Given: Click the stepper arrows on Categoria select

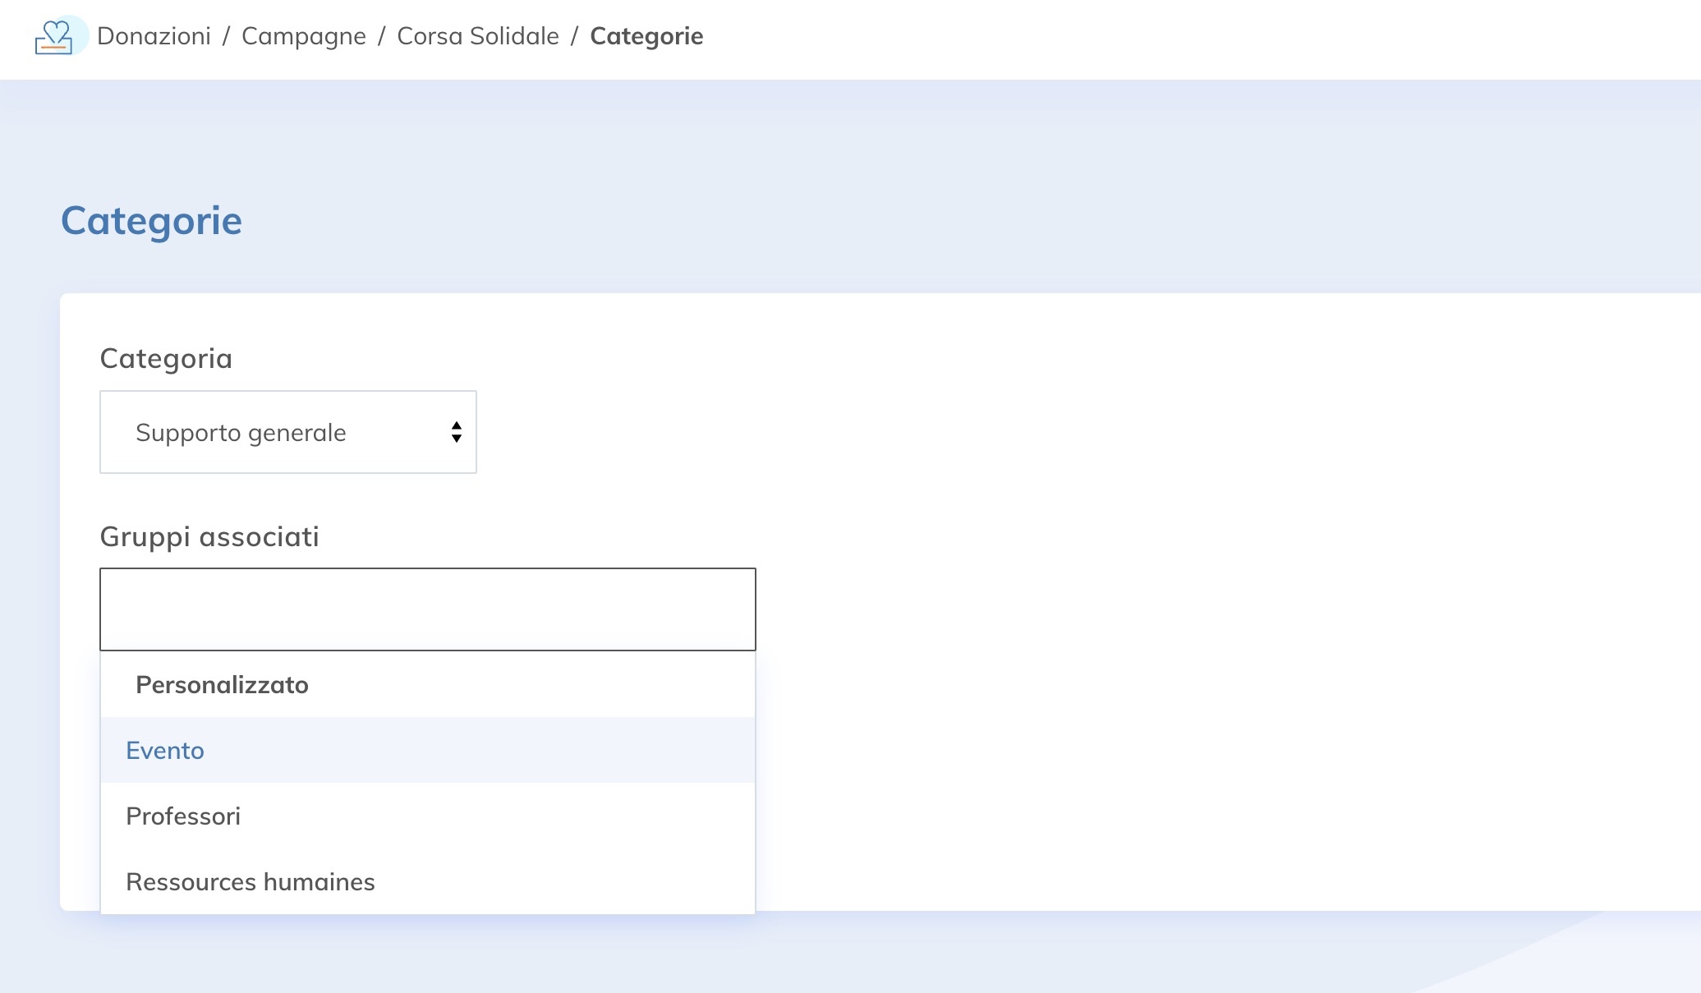Looking at the screenshot, I should tap(457, 432).
